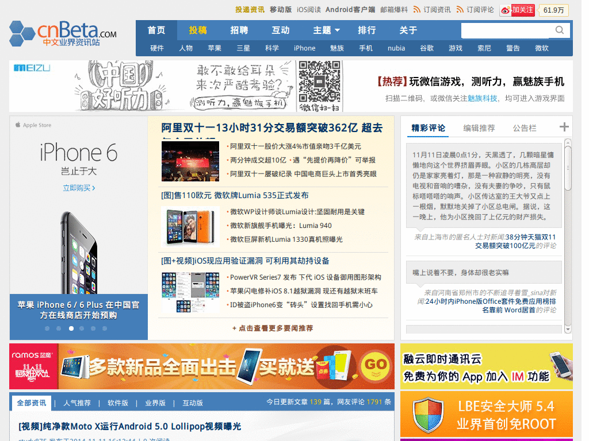Click the 立即购买 iPhone 6 link
This screenshot has width=589, height=441.
pyautogui.click(x=79, y=188)
